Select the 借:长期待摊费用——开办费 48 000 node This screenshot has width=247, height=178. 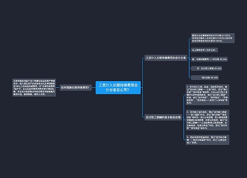(x=209, y=59)
